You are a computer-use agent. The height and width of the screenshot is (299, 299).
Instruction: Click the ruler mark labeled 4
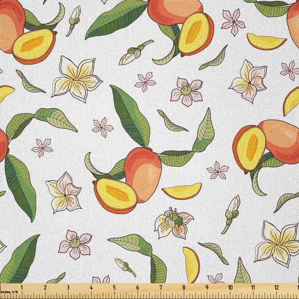91,288
